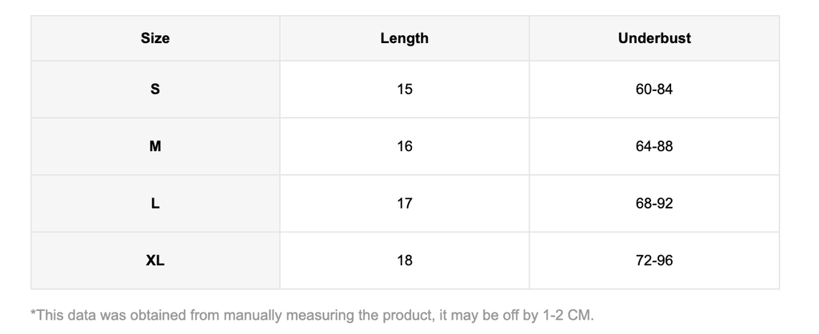Click underbust range 60-84
819x334 pixels.
[x=654, y=89]
